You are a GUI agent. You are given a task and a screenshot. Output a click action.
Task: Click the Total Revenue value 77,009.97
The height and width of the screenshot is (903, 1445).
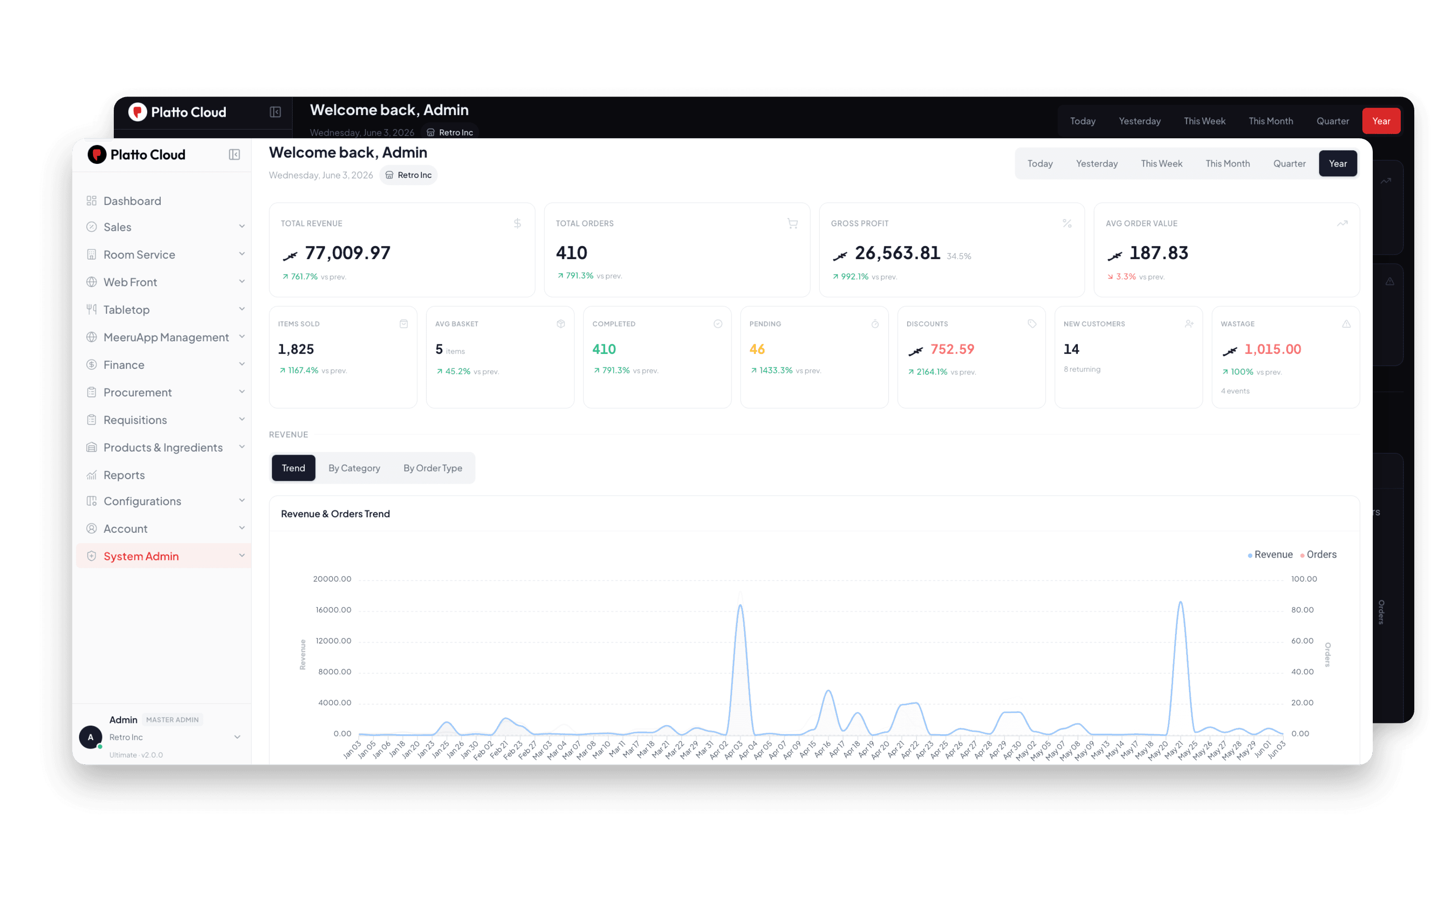(348, 253)
